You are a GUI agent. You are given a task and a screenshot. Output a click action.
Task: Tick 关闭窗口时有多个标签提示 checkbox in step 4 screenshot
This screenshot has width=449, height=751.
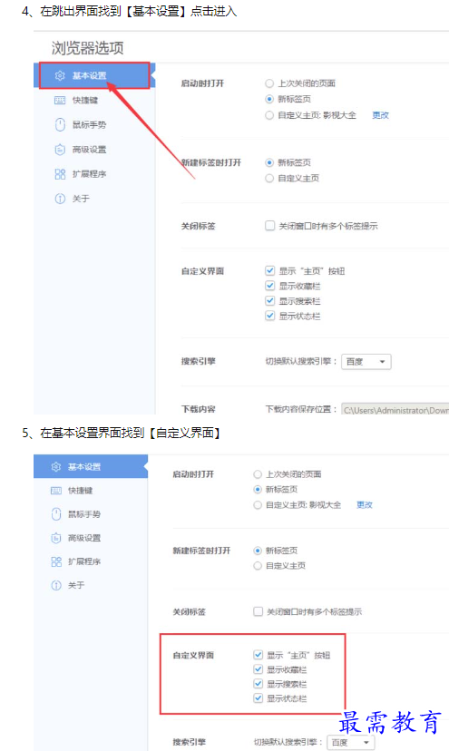coord(269,226)
